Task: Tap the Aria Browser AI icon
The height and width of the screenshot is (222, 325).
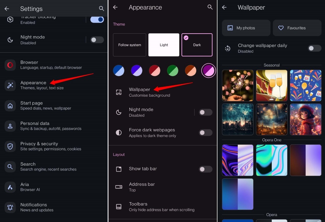Action: coord(10,187)
